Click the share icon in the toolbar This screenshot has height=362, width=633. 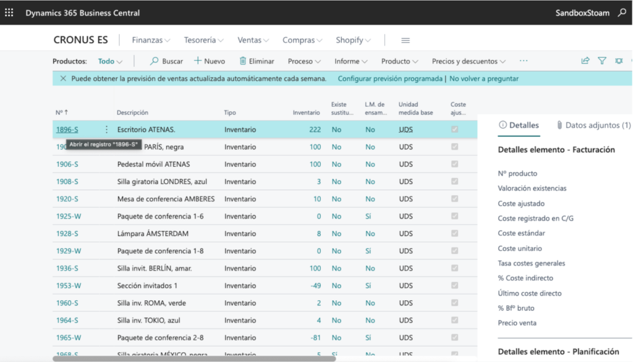tap(585, 61)
